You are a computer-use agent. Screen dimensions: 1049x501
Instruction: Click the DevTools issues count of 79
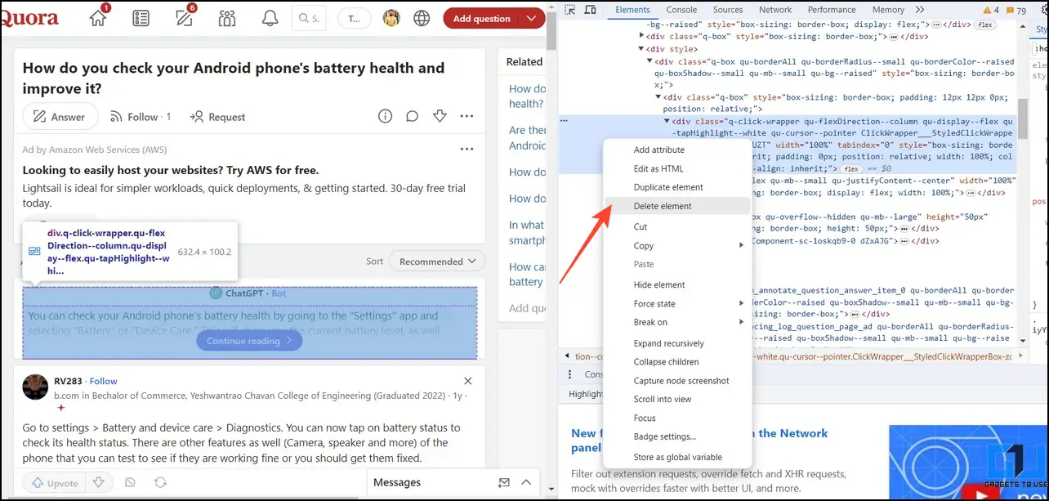pos(1016,11)
